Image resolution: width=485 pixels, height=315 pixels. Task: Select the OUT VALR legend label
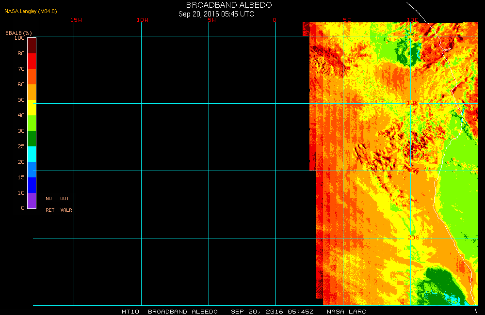tap(65, 205)
